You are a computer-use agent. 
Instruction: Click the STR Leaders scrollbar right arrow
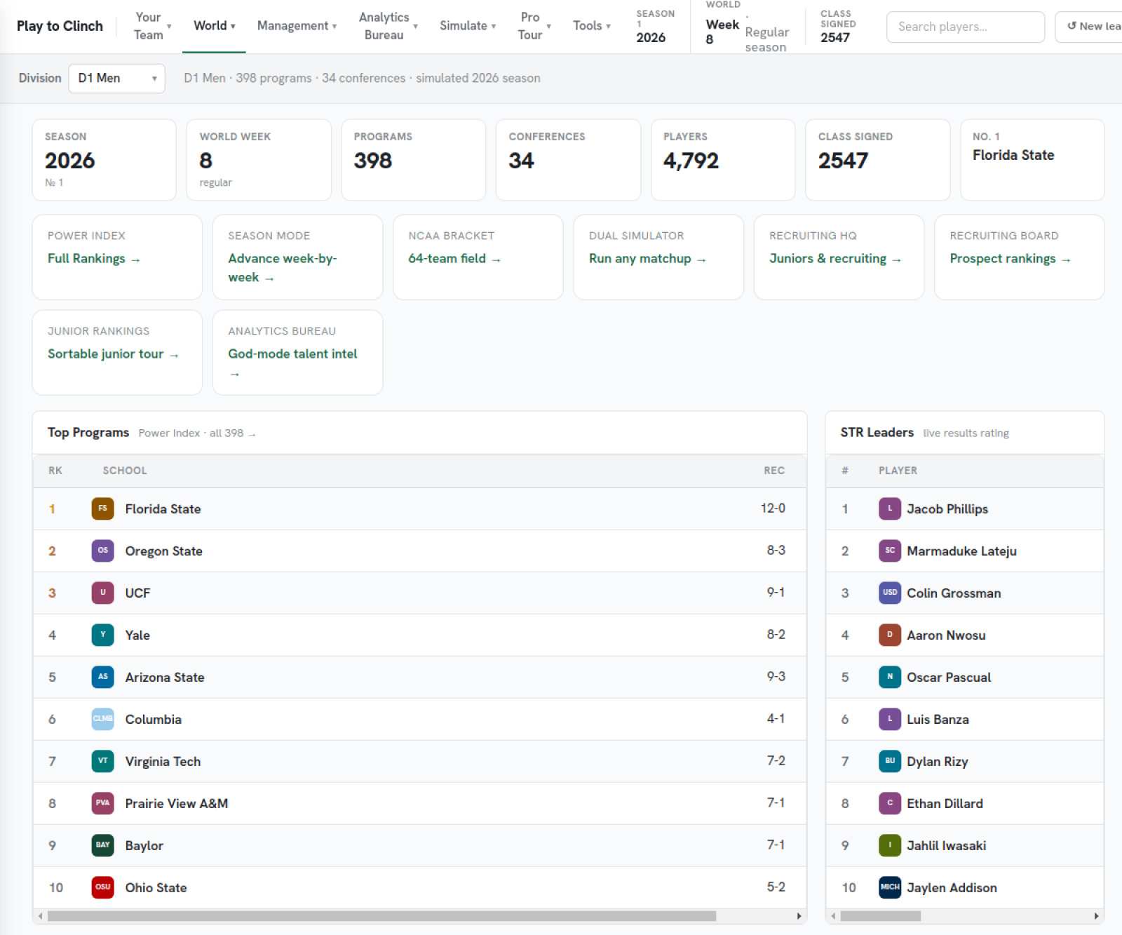[x=1096, y=916]
